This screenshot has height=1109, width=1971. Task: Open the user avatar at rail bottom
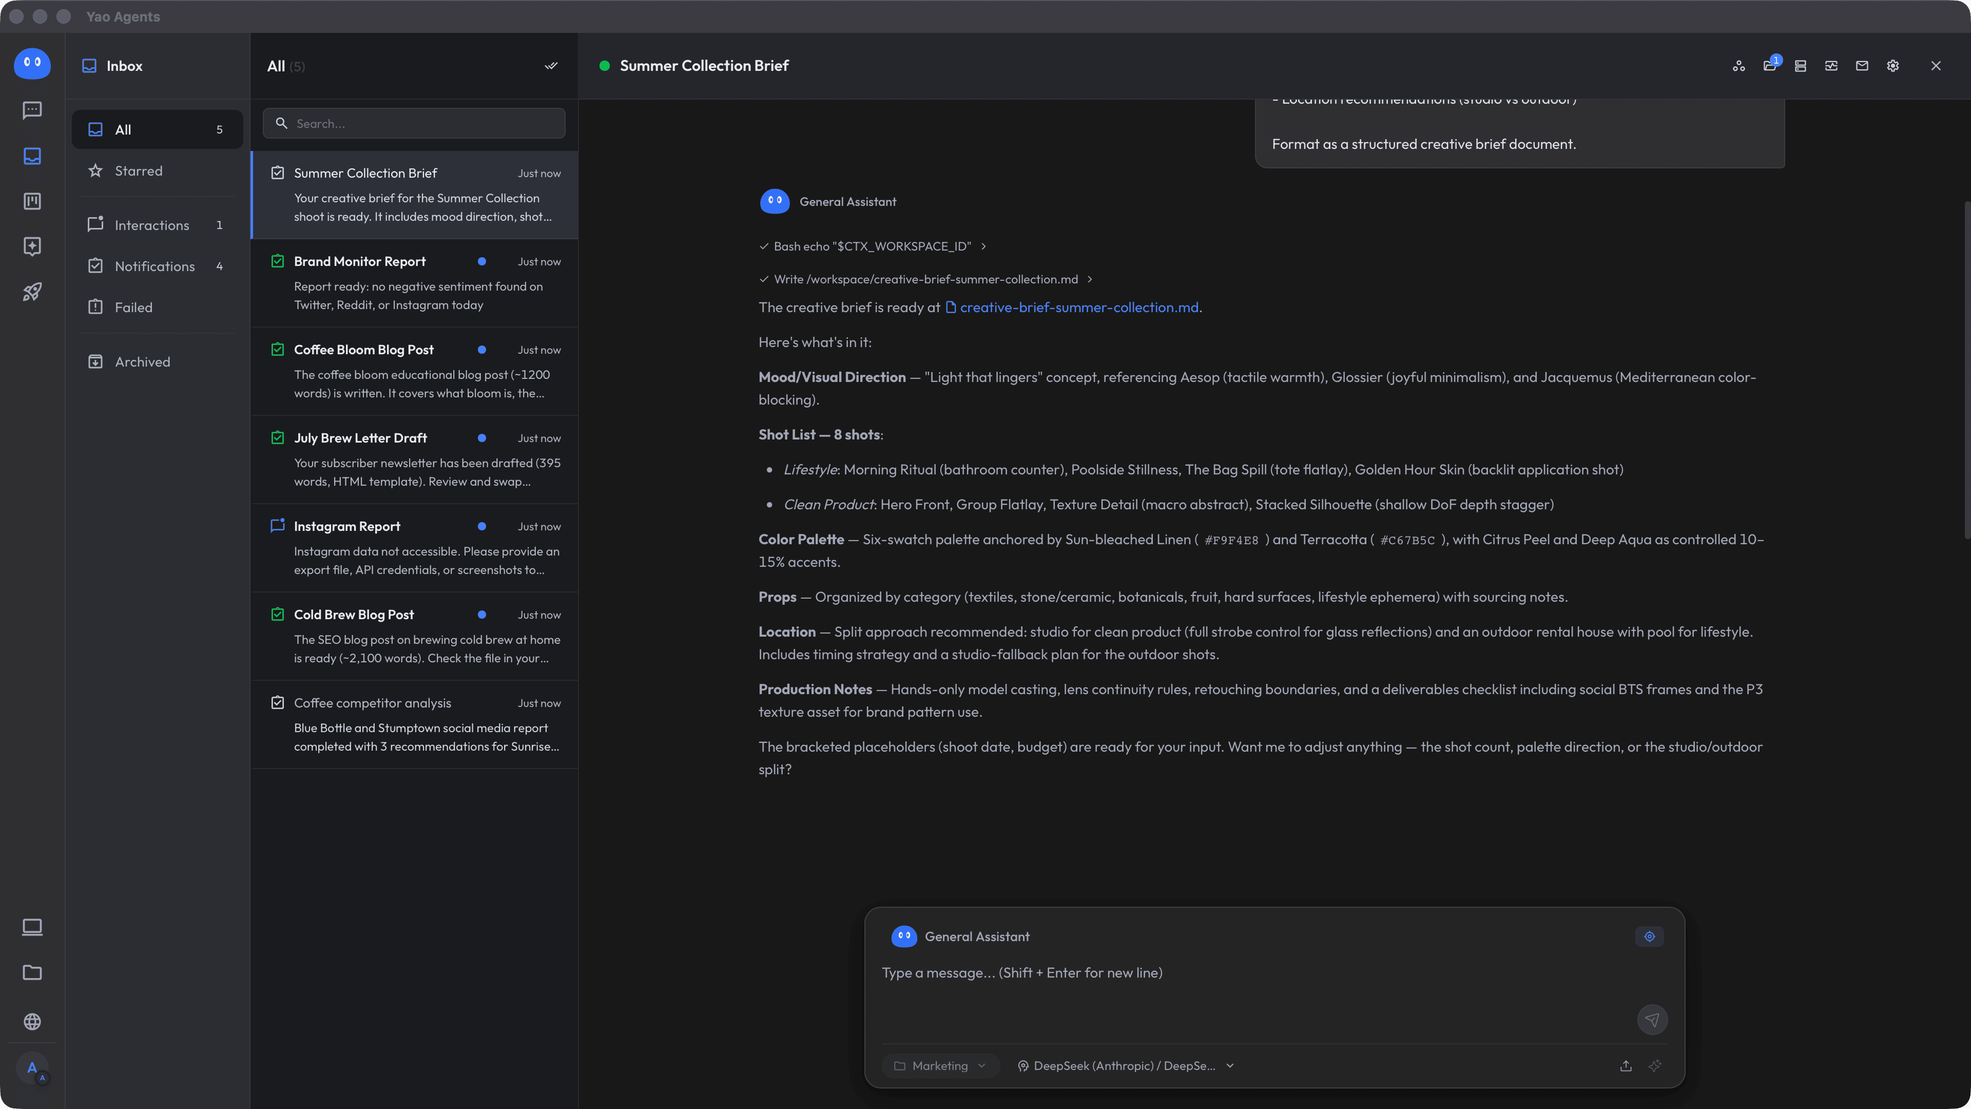pyautogui.click(x=32, y=1068)
